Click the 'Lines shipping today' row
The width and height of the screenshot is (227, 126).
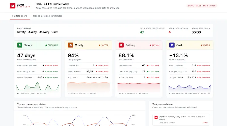pyautogui.click(x=139, y=71)
